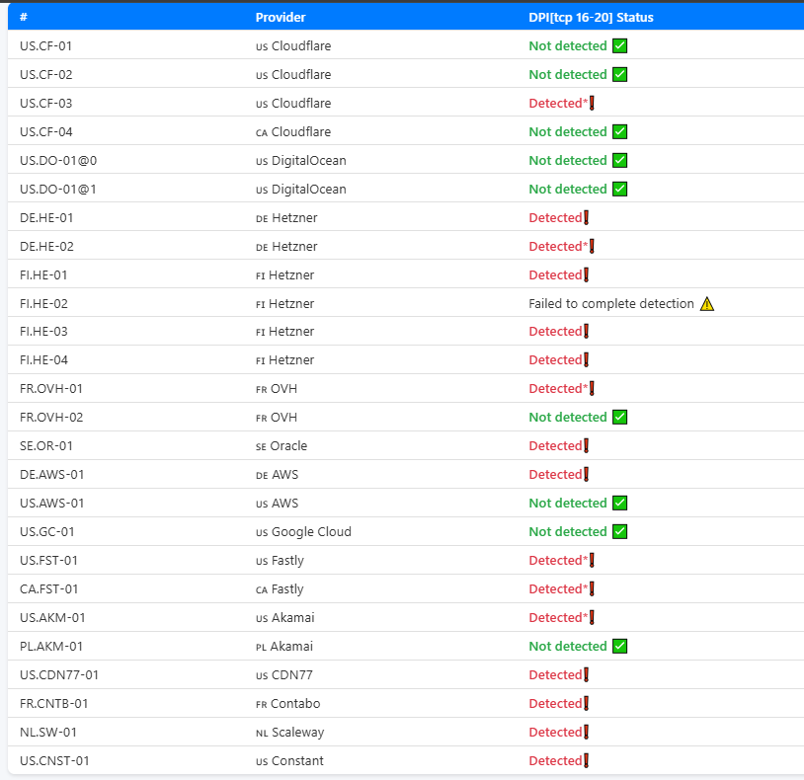Select the US.DO-01@0 row identifier

point(58,161)
